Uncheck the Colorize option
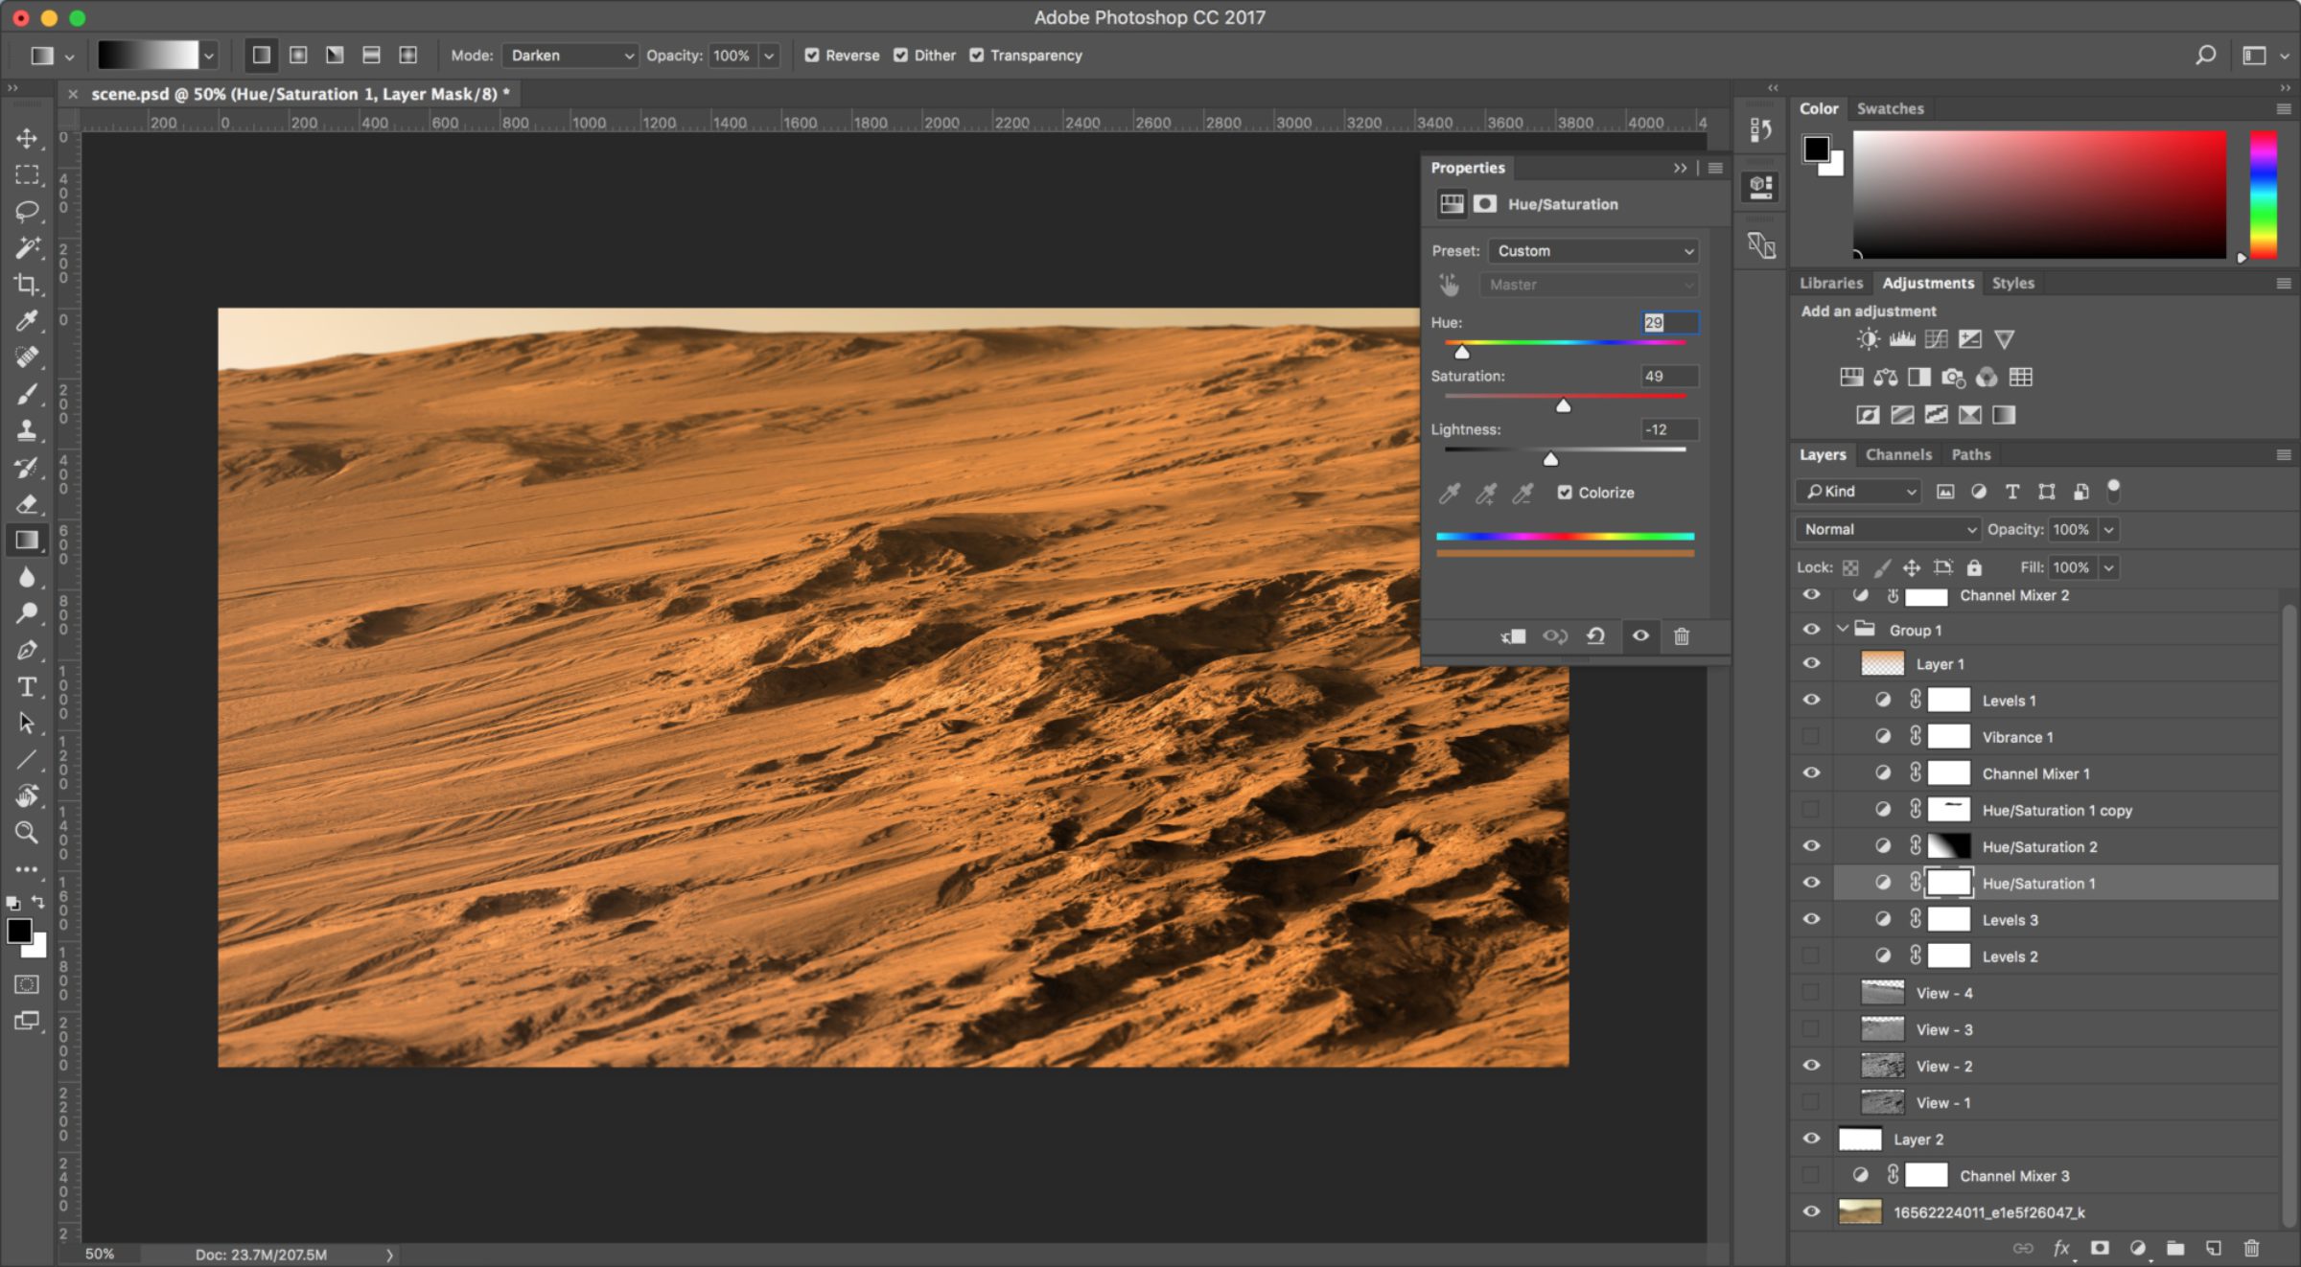 click(x=1566, y=492)
